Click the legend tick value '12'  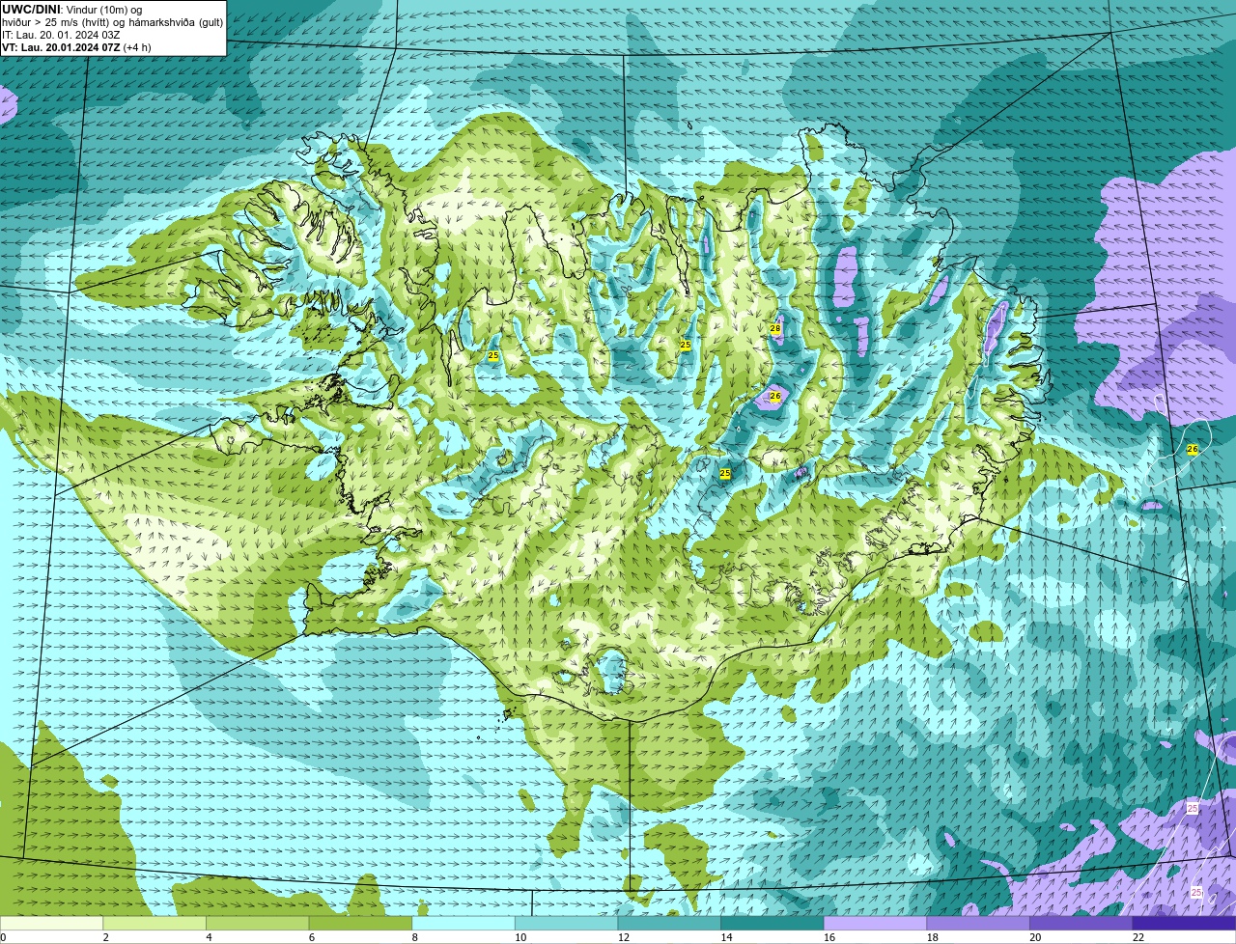coord(624,937)
